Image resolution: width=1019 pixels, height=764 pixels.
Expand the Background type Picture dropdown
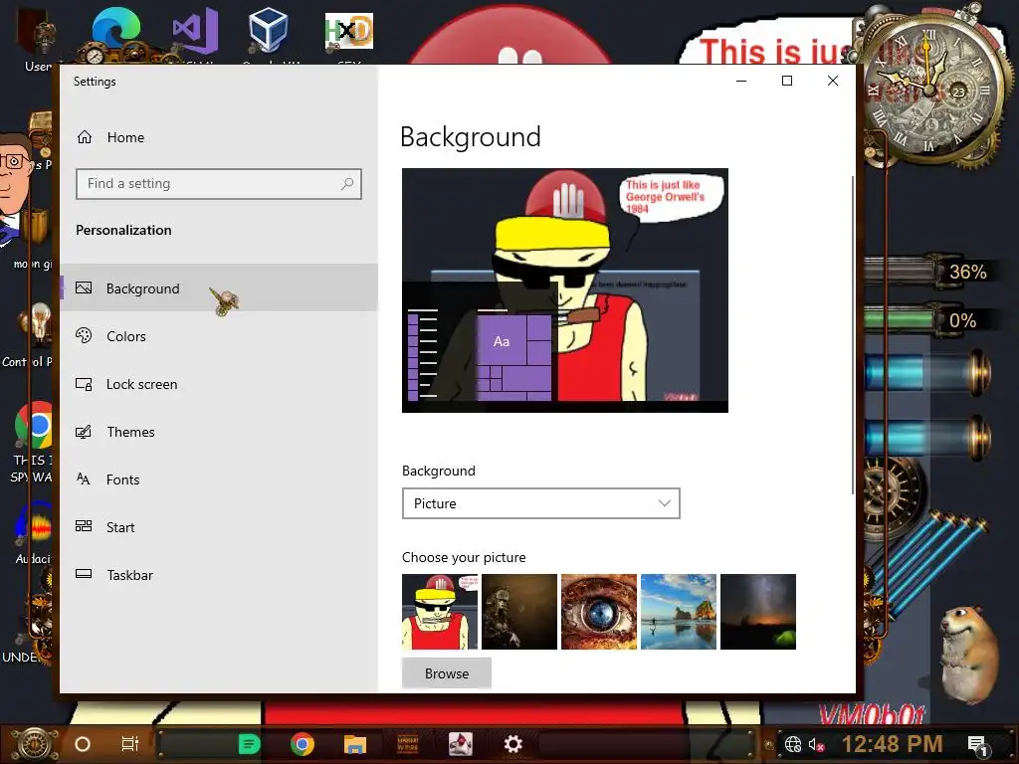click(540, 503)
